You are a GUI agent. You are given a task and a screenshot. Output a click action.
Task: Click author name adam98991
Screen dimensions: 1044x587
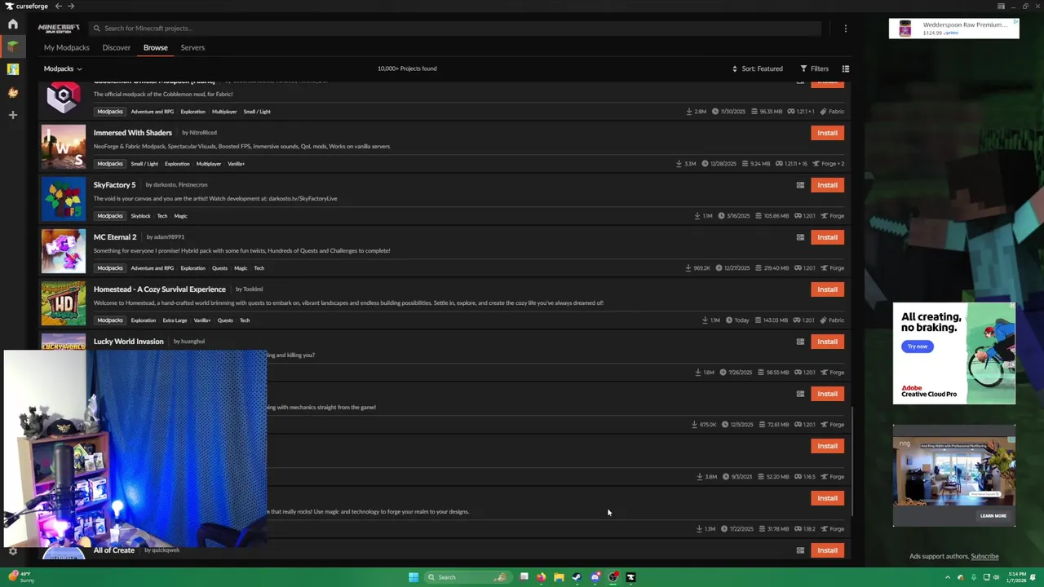(170, 237)
